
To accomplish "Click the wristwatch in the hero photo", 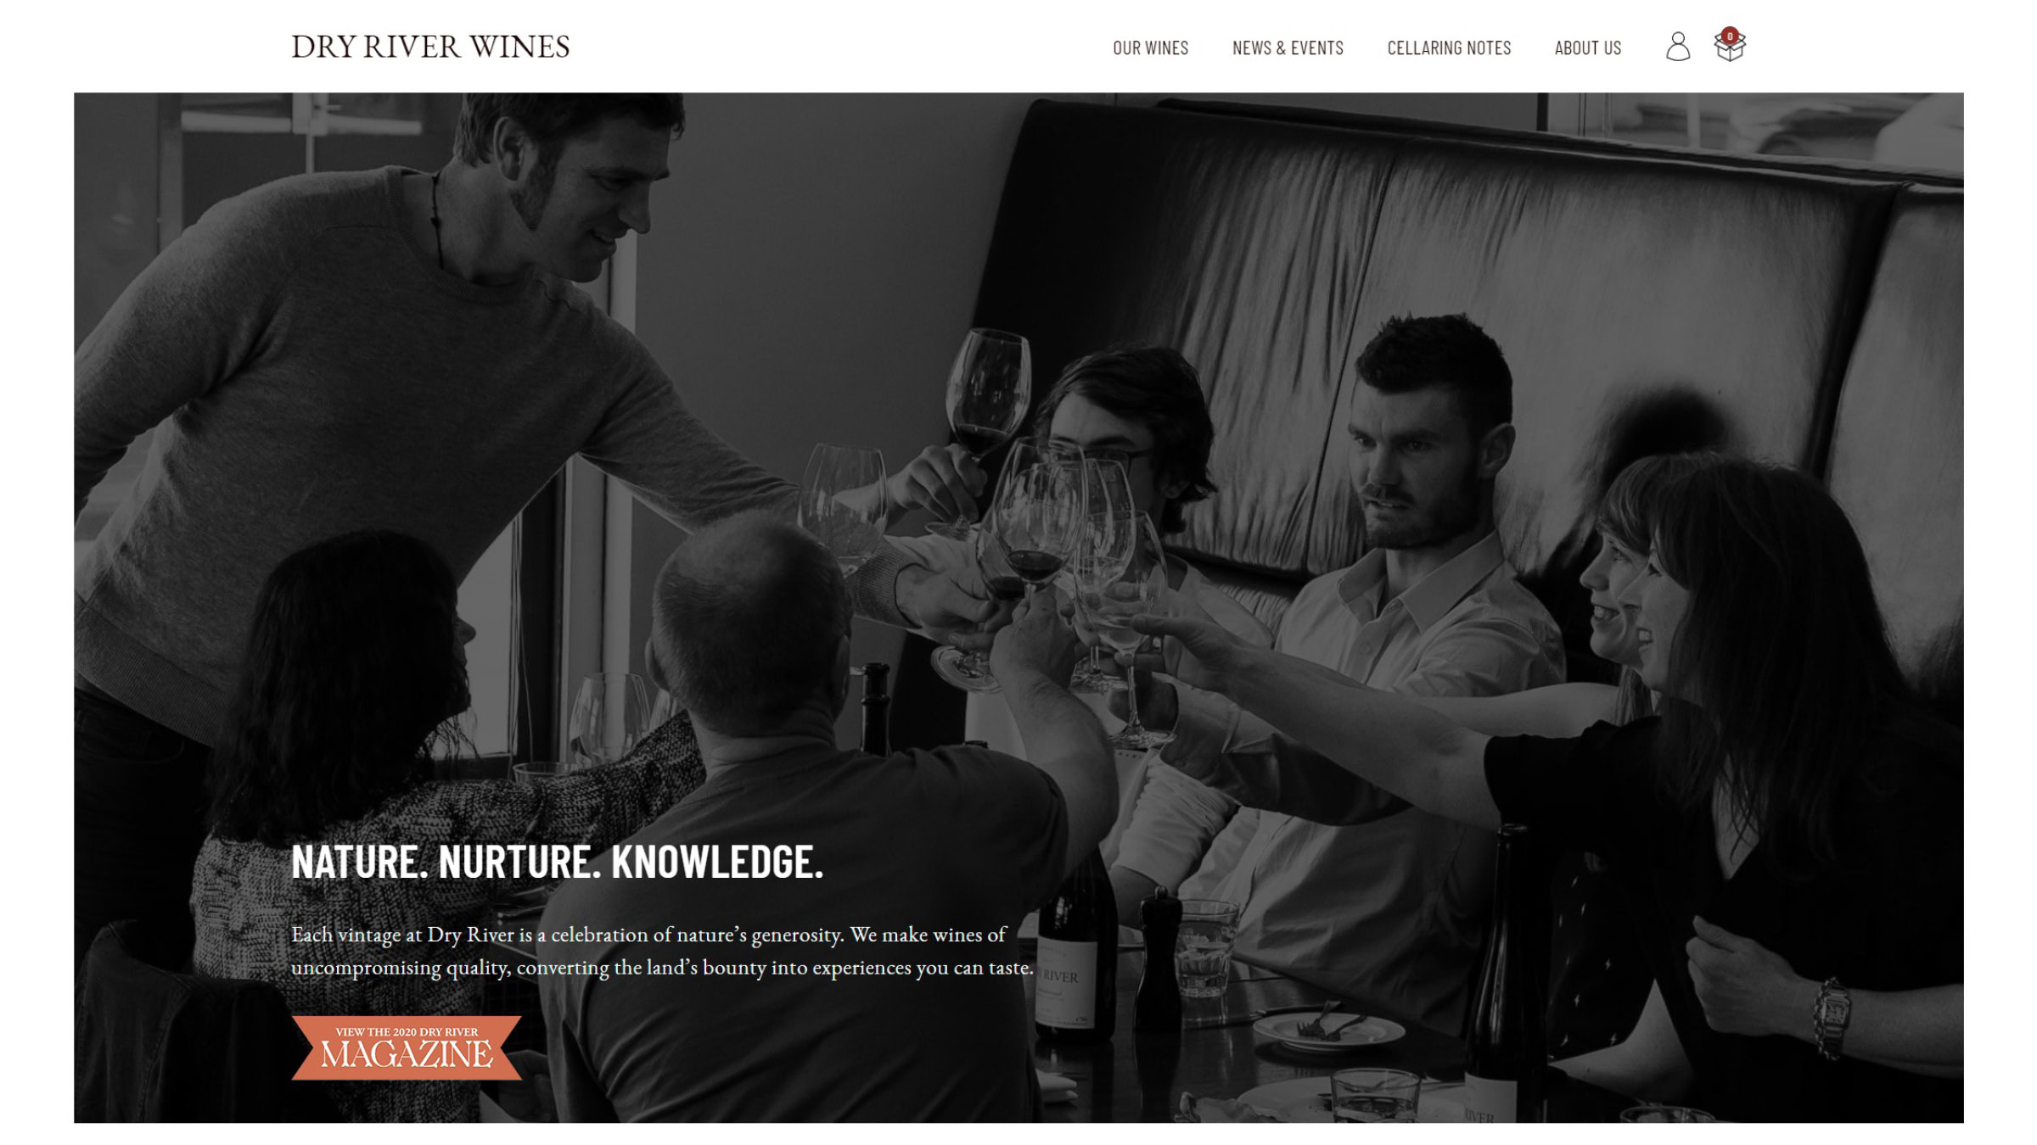I will [1832, 1016].
